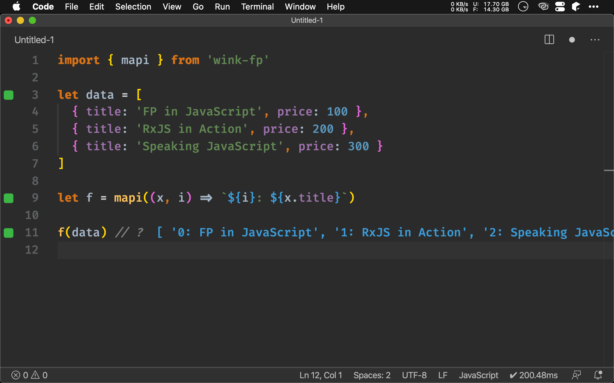Click line number 7 in gutter
This screenshot has height=383, width=614.
point(35,164)
